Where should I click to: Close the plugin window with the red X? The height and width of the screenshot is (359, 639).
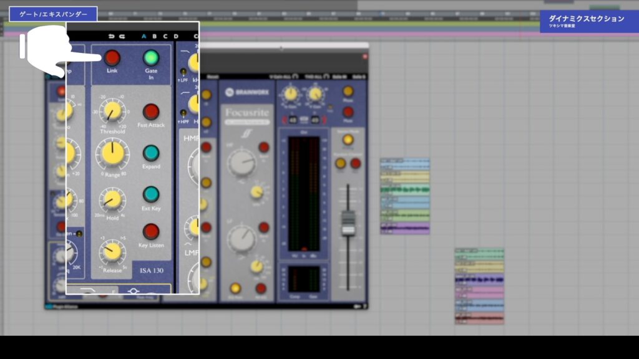tap(364, 57)
